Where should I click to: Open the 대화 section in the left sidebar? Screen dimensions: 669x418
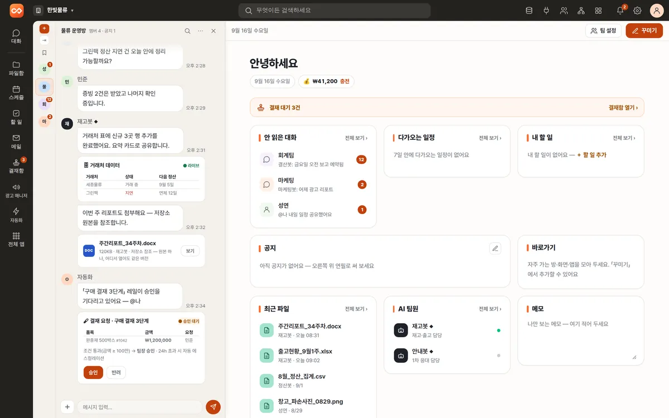point(16,37)
